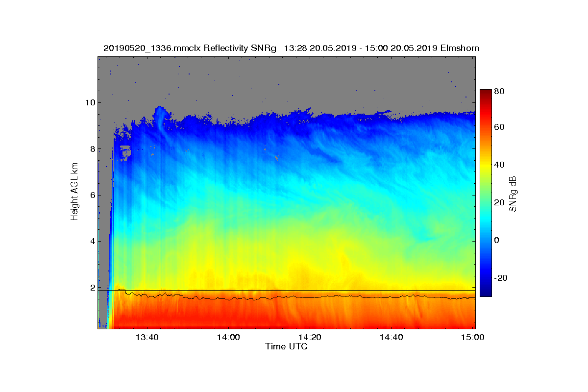Click the 'Height AGL km' axis label
Image resolution: width=588 pixels, height=392 pixels.
74,192
